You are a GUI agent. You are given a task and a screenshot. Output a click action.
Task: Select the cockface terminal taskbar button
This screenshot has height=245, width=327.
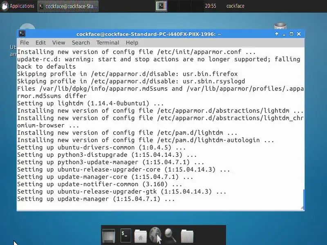click(x=68, y=6)
